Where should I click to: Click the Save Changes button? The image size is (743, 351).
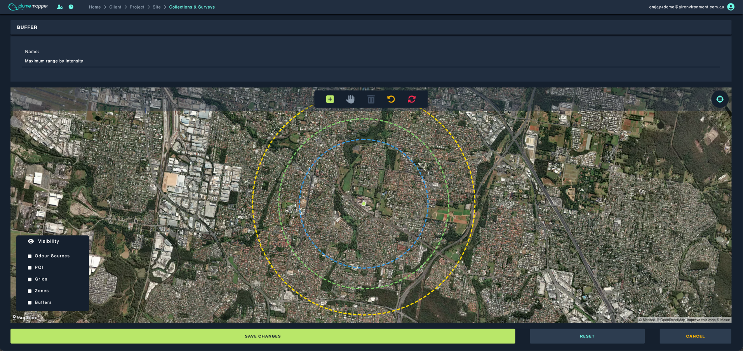click(263, 336)
